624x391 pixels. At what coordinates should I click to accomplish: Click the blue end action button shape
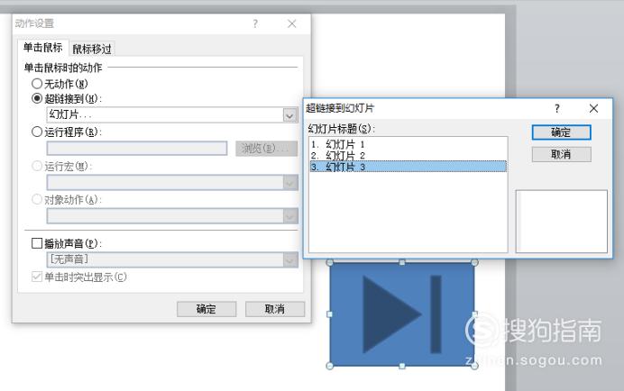(402, 314)
